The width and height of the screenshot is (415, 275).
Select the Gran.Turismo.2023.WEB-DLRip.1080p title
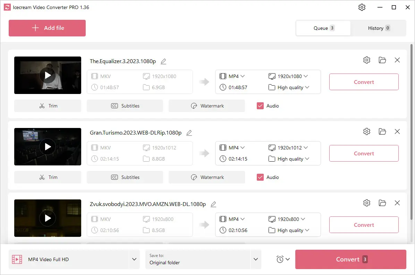136,133
